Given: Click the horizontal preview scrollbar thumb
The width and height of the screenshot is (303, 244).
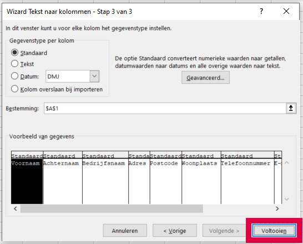Looking at the screenshot, I should pyautogui.click(x=112, y=209).
